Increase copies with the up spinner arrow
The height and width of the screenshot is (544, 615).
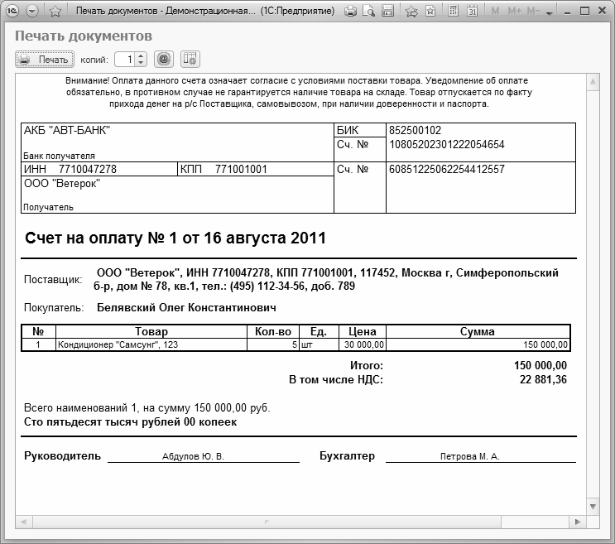point(141,56)
